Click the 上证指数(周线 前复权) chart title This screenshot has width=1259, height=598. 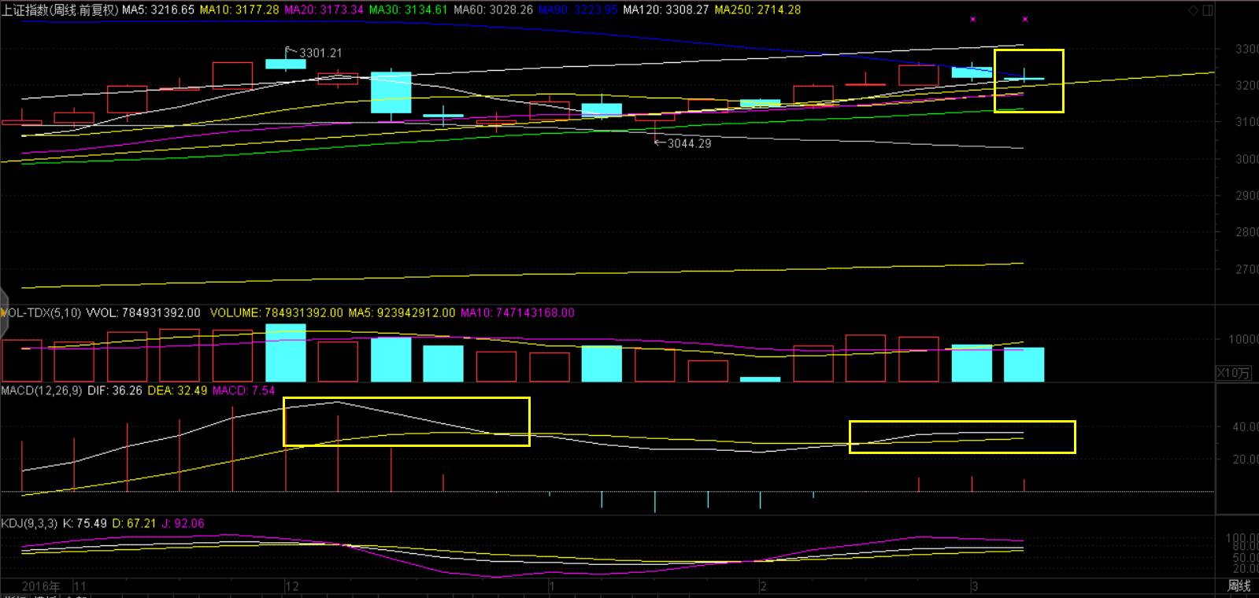tap(60, 10)
